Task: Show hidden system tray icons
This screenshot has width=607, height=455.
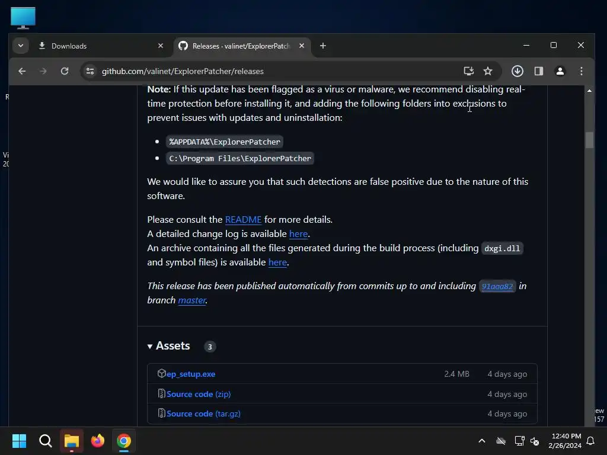Action: click(482, 441)
